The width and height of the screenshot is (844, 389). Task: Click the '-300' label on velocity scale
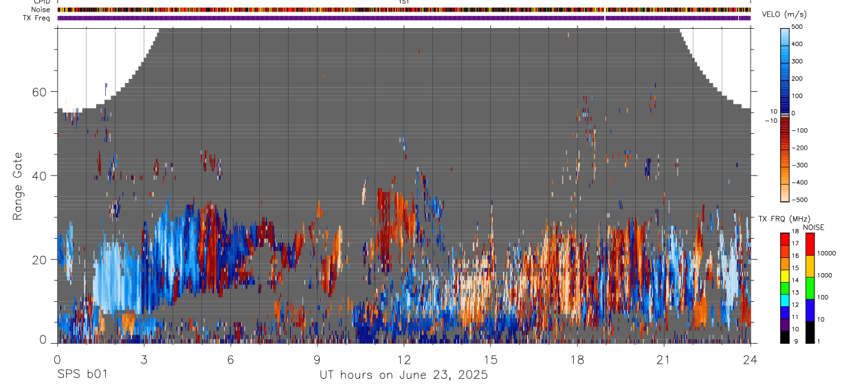[799, 165]
